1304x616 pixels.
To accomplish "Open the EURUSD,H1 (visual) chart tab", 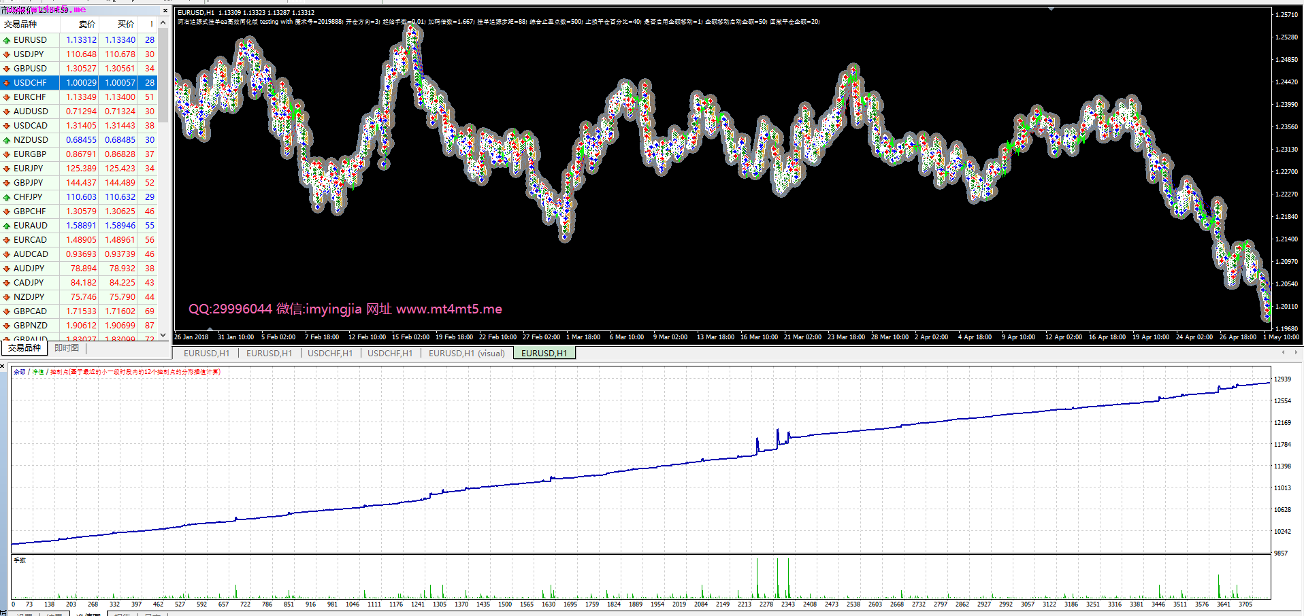I will click(x=467, y=354).
